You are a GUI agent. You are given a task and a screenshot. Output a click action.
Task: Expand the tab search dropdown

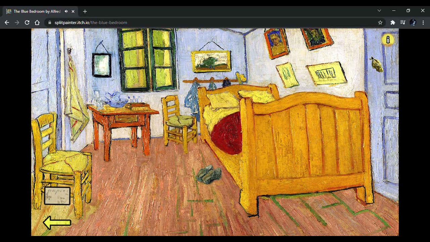coord(379,11)
